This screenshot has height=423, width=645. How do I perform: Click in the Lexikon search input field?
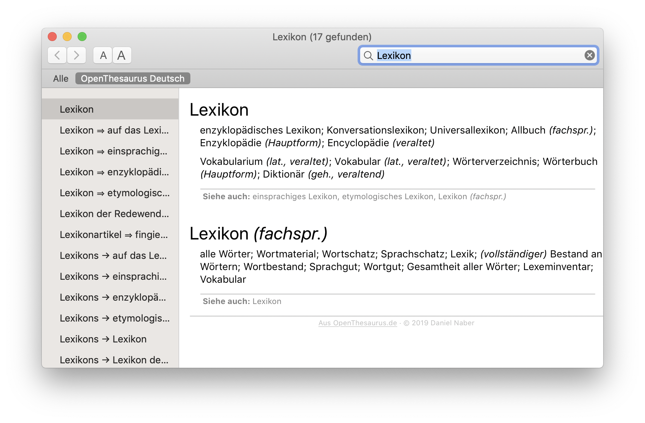(478, 56)
